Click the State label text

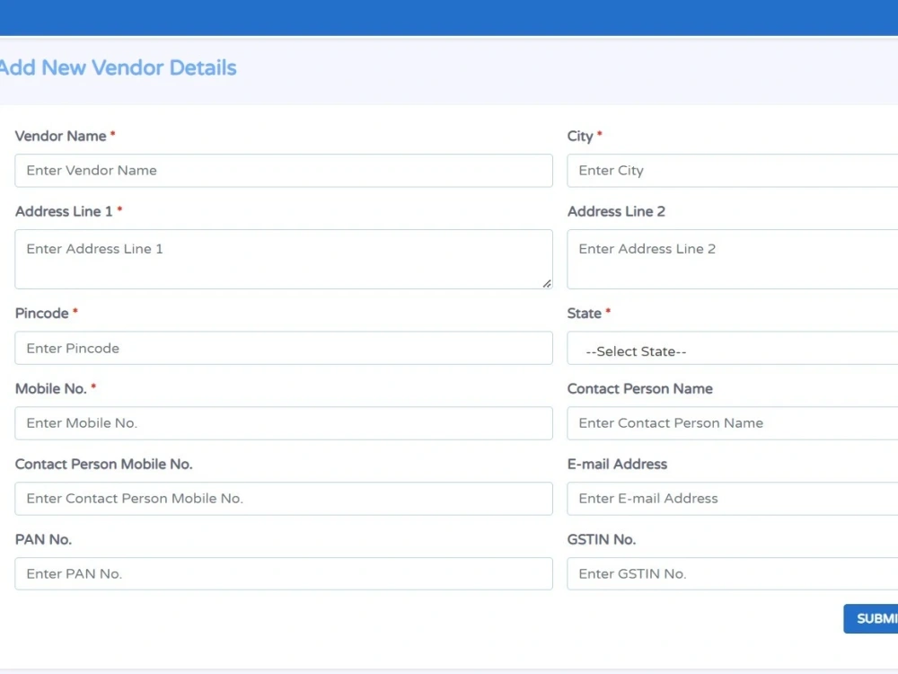[x=585, y=314]
